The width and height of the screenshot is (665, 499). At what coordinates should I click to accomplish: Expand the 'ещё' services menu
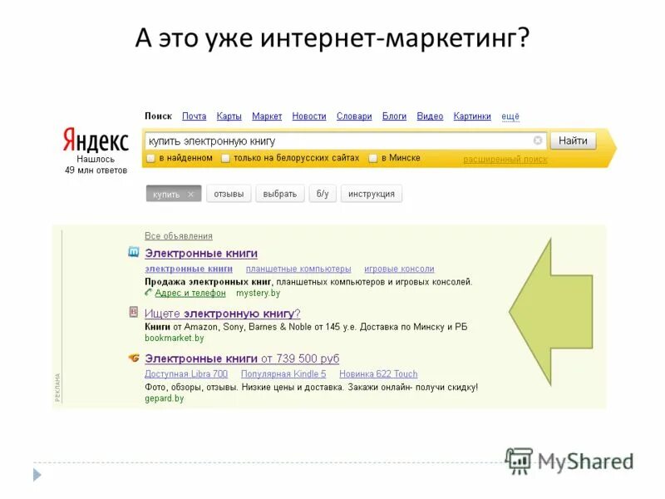pyautogui.click(x=510, y=116)
